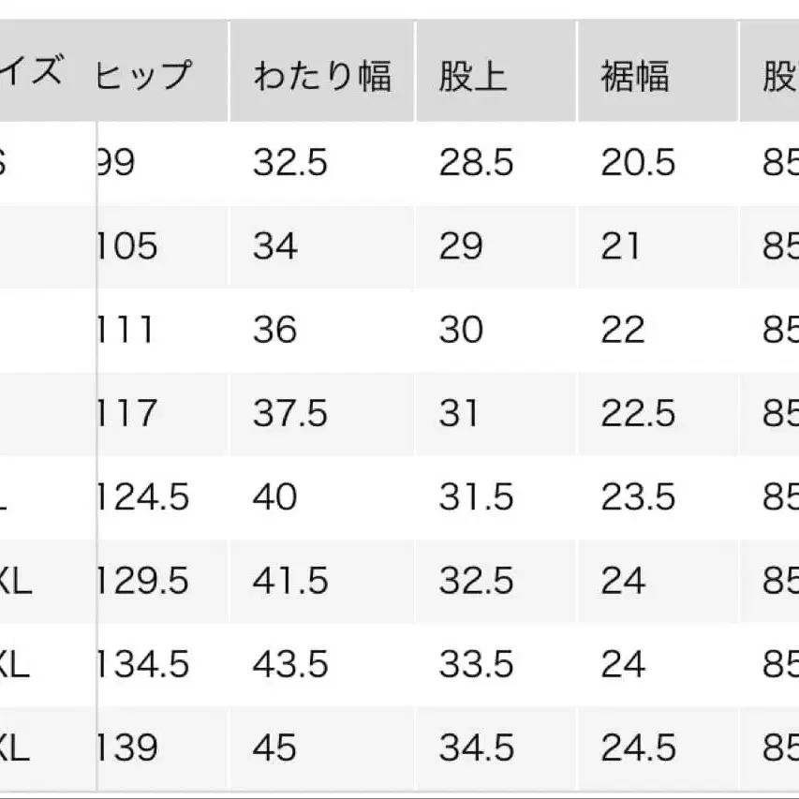Click the hip measurement 139 cell

(126, 747)
